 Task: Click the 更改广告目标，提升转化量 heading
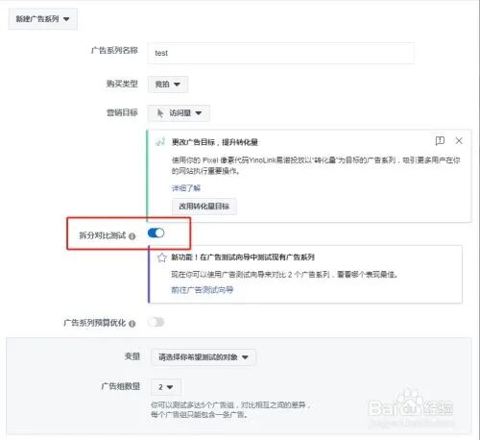click(x=215, y=142)
